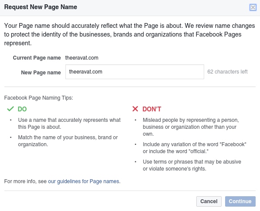Click the warning about abusive terms or phrases
This screenshot has width=260, height=211.
click(192, 165)
